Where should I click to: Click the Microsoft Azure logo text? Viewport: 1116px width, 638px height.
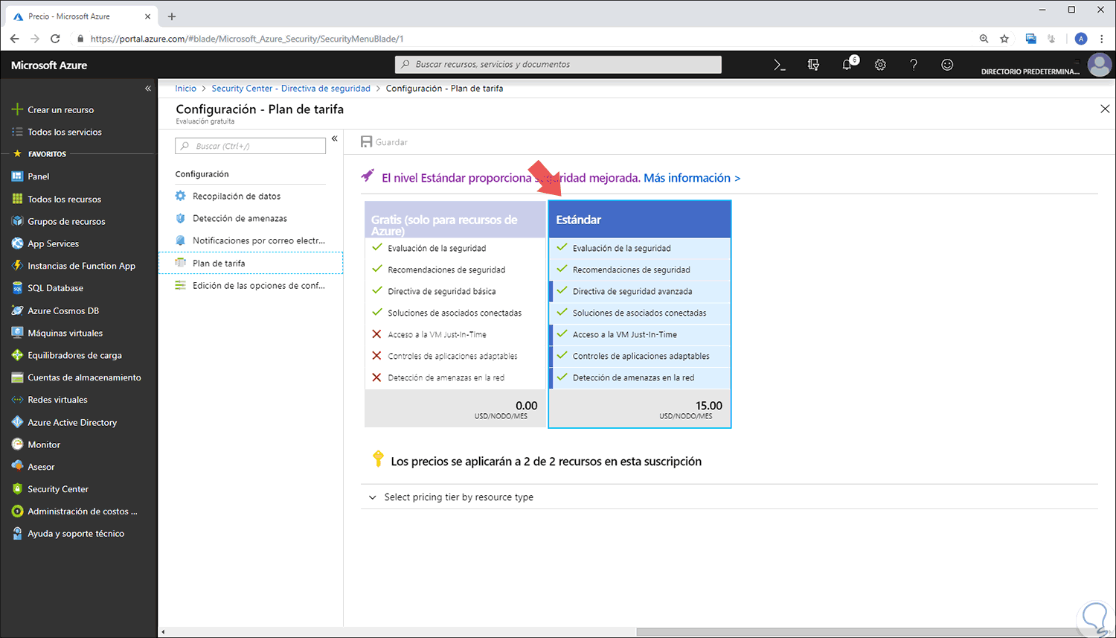pyautogui.click(x=49, y=66)
